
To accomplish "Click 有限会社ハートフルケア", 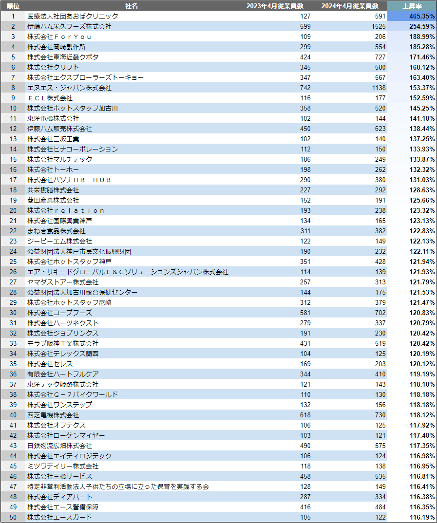I will (63, 374).
